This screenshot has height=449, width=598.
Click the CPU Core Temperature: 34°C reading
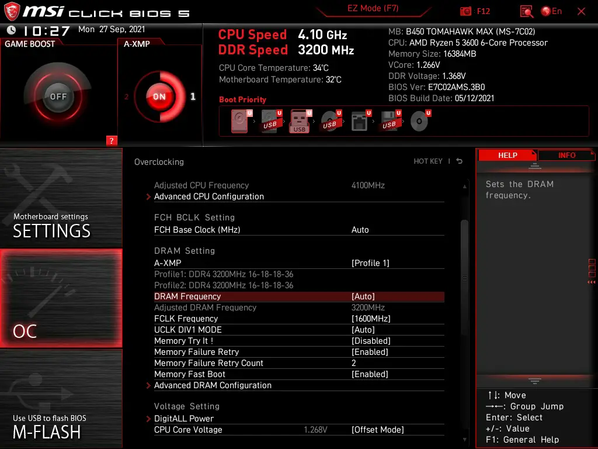coord(273,68)
